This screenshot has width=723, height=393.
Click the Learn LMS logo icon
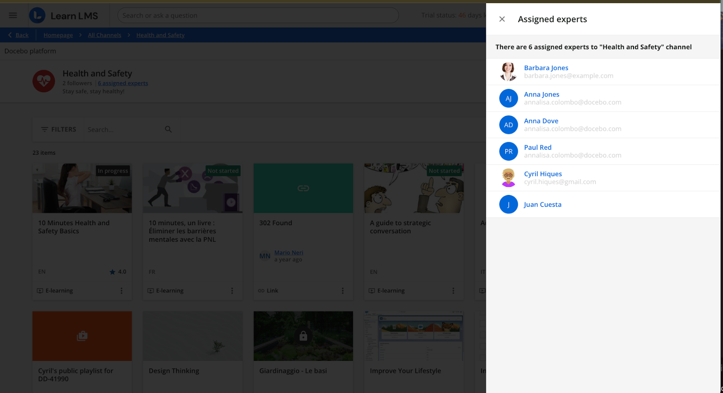coord(38,15)
